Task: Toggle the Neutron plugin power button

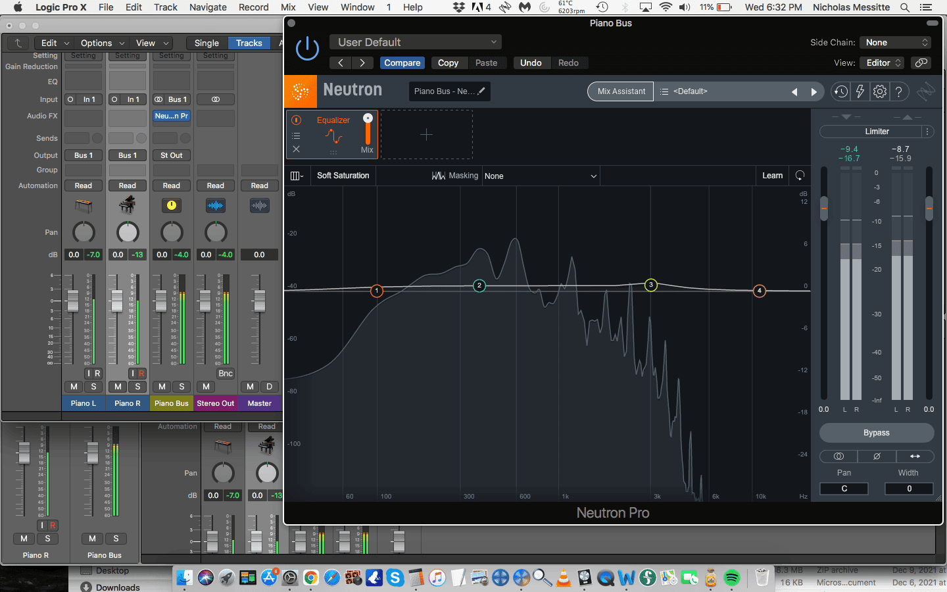Action: point(307,49)
